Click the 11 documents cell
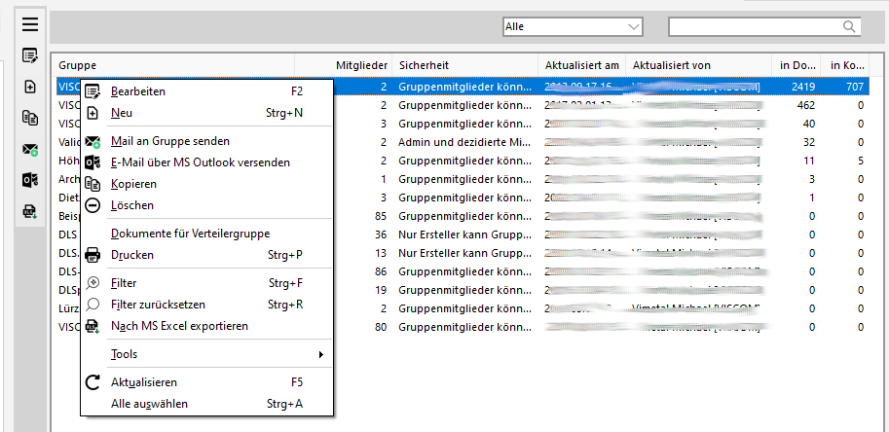This screenshot has height=432, width=889. 809,161
